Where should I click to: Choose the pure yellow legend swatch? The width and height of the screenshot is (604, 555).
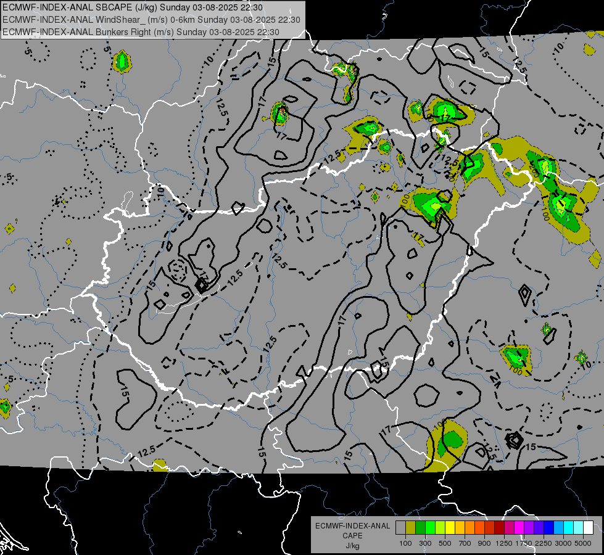(450, 528)
